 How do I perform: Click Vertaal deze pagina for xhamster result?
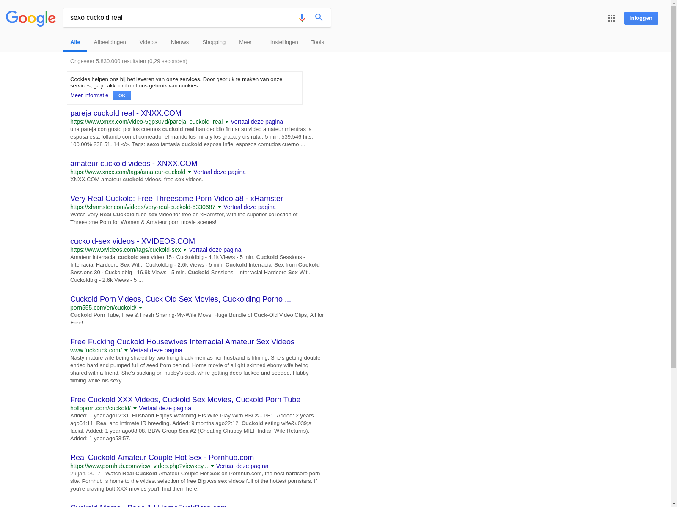tap(250, 207)
